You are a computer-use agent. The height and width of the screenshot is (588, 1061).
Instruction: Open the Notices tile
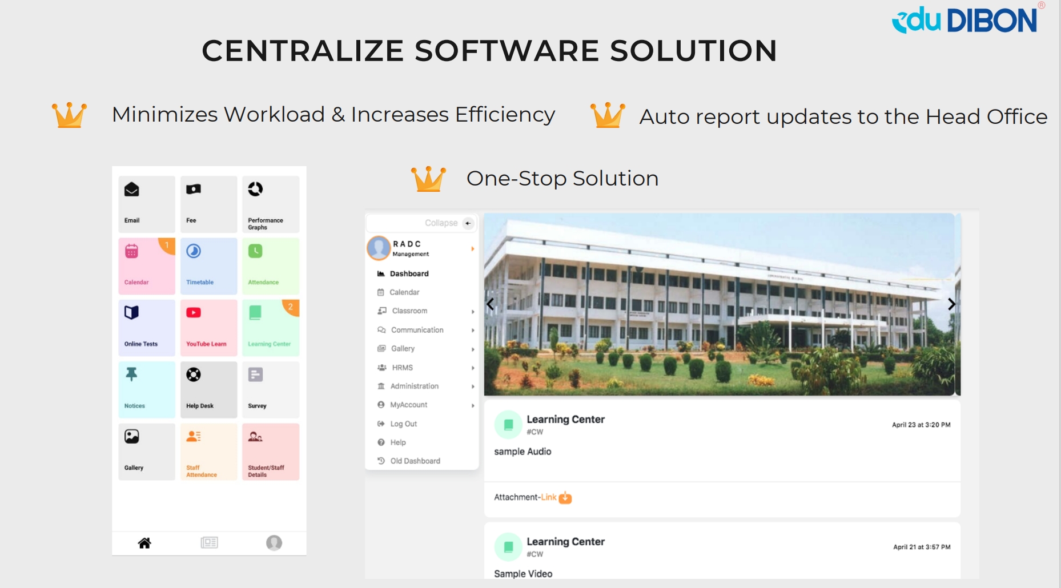[x=147, y=390]
